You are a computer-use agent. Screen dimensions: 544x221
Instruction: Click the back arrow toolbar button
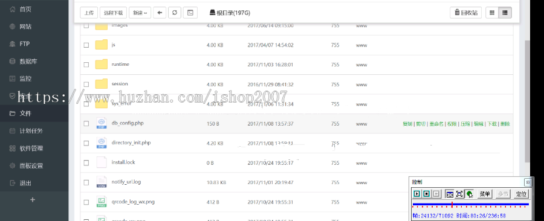tap(160, 13)
